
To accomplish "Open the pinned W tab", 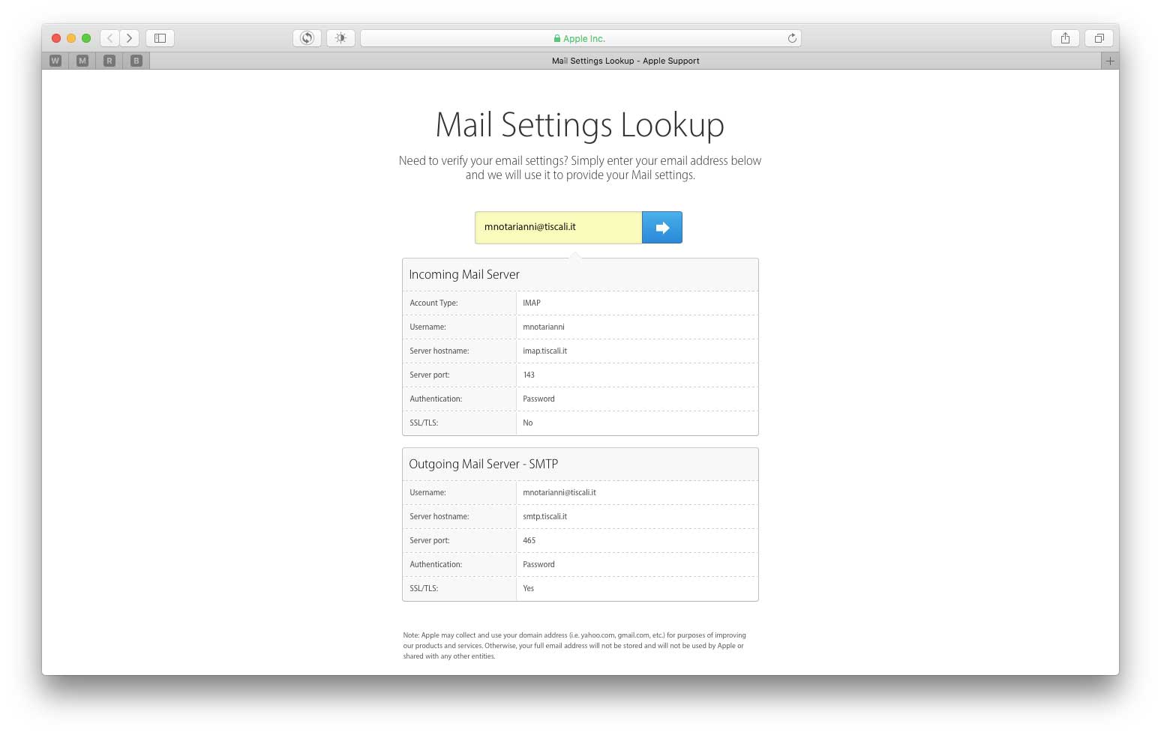I will tap(55, 61).
